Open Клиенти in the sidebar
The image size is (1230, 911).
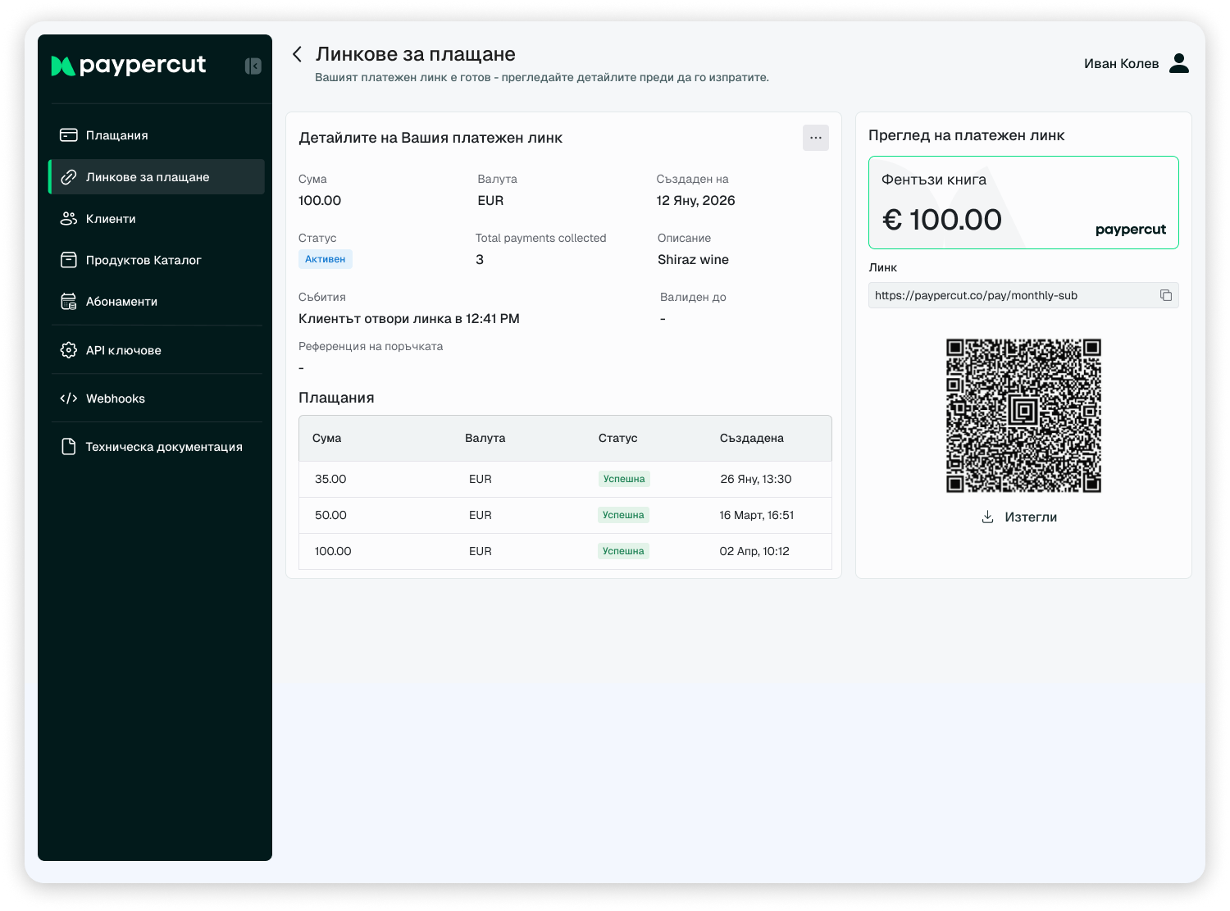coord(157,219)
